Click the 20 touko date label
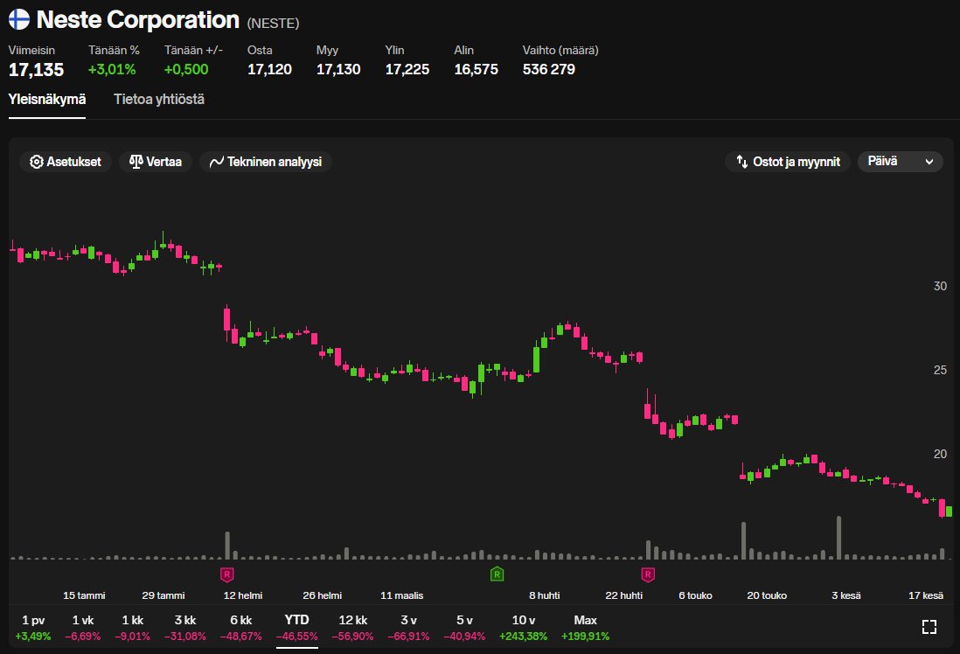 click(767, 595)
